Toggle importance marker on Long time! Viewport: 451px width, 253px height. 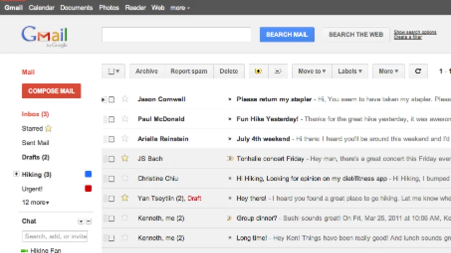(230, 238)
